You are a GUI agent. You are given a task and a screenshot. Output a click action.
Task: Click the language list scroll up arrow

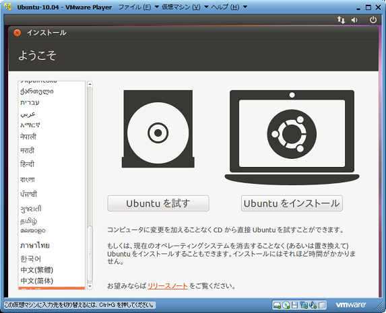90,84
